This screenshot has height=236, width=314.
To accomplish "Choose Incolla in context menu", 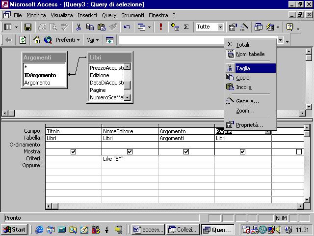I will (251, 87).
